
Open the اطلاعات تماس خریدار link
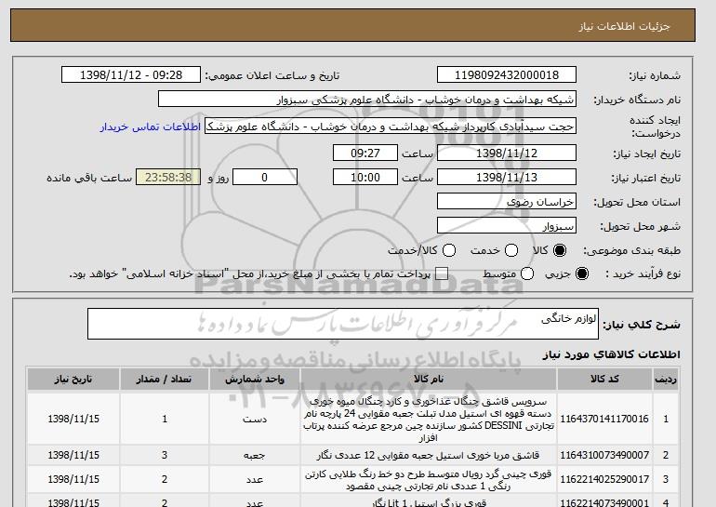click(151, 127)
